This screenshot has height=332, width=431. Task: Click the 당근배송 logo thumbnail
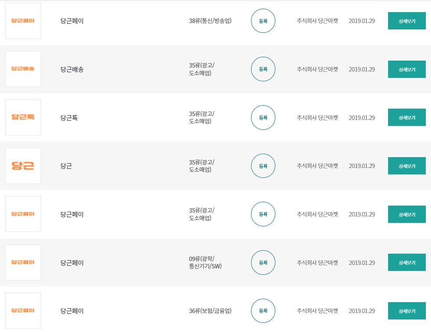pos(23,69)
